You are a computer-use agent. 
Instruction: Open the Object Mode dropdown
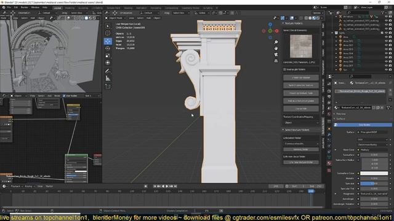[x=116, y=18]
